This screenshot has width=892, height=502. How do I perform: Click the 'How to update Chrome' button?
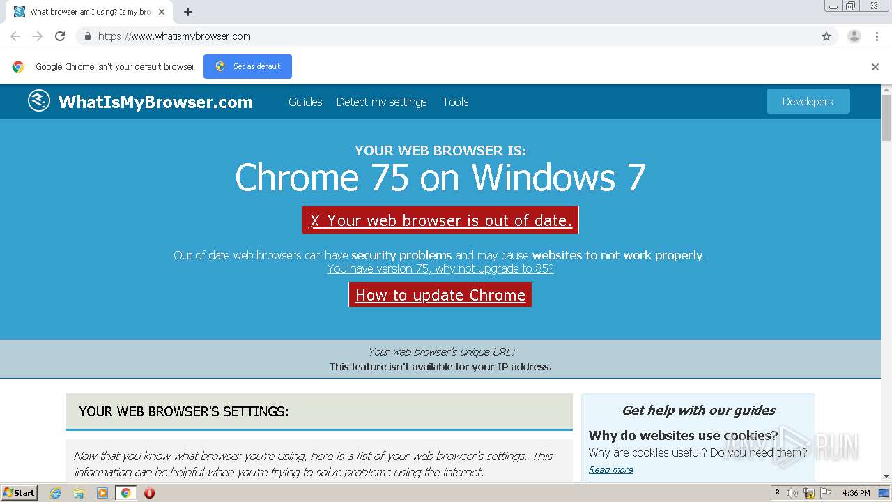[440, 295]
